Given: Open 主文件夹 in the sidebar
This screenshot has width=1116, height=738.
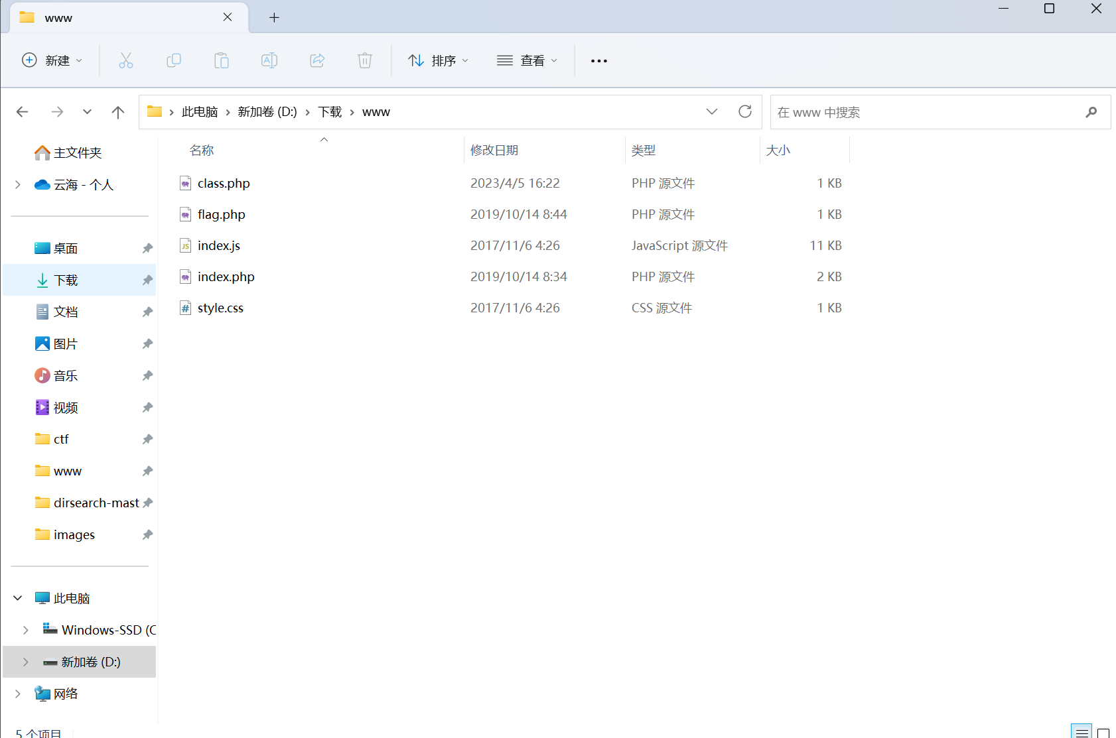Looking at the screenshot, I should pos(78,153).
